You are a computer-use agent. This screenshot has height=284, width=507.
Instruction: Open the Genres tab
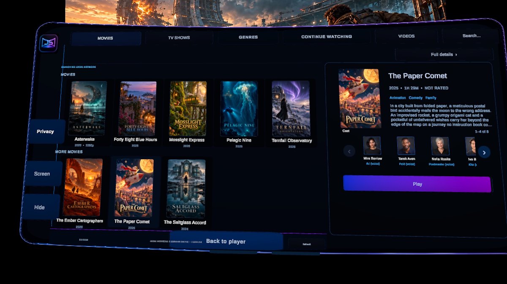click(248, 37)
